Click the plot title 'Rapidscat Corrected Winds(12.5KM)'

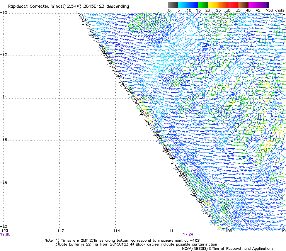(x=44, y=7)
